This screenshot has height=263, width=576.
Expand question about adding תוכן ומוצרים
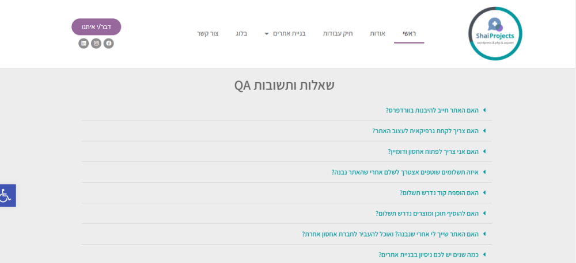click(x=427, y=214)
